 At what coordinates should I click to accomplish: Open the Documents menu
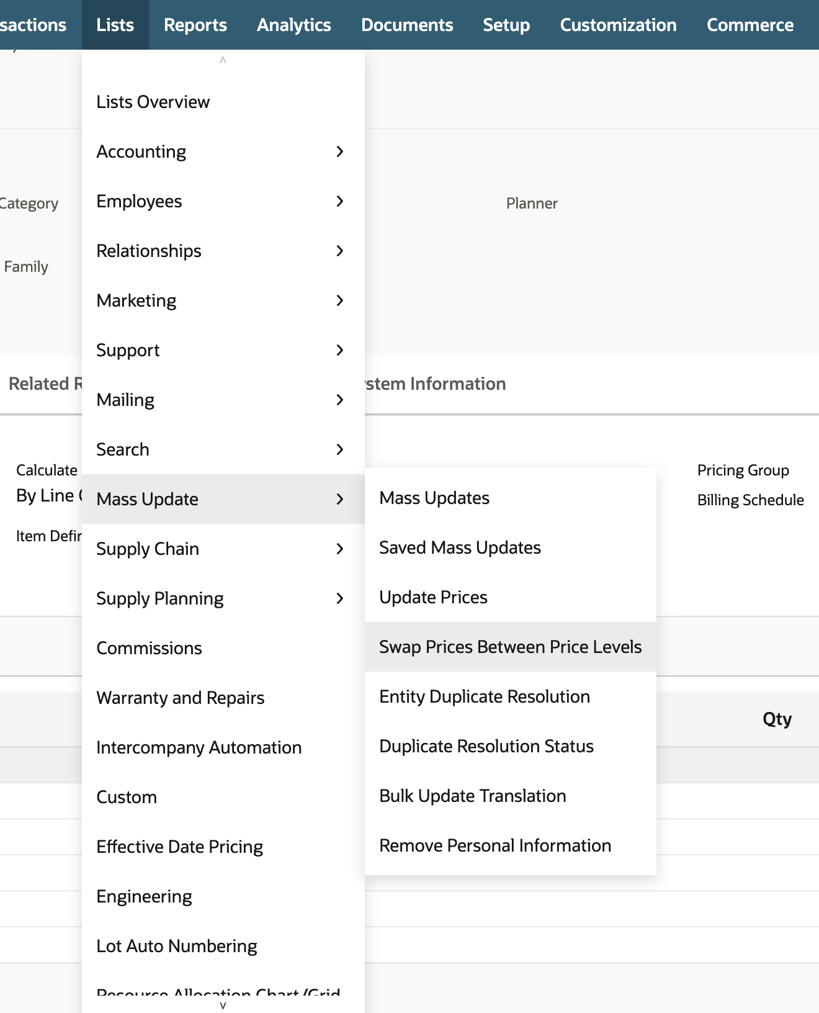(407, 25)
